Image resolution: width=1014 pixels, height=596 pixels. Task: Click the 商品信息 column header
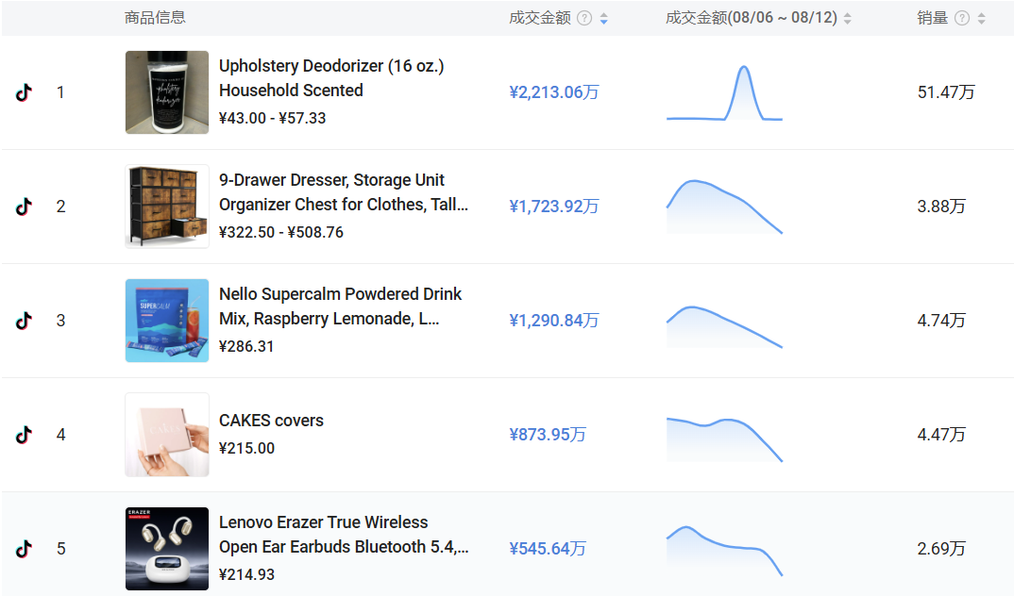(155, 18)
